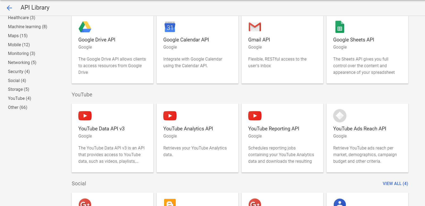Viewport: 425px width, 206px height.
Task: Show the Other (66) category
Action: pyautogui.click(x=18, y=107)
